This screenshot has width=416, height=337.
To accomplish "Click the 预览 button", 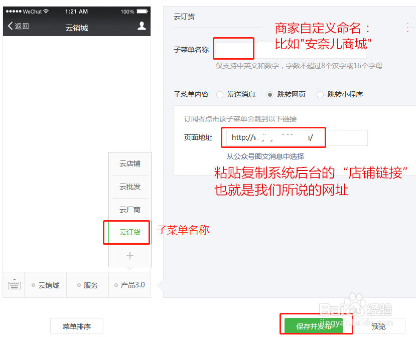I will pyautogui.click(x=378, y=326).
